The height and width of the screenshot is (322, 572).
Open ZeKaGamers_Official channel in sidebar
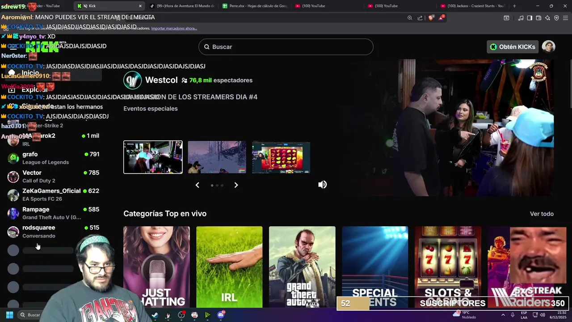[54, 195]
